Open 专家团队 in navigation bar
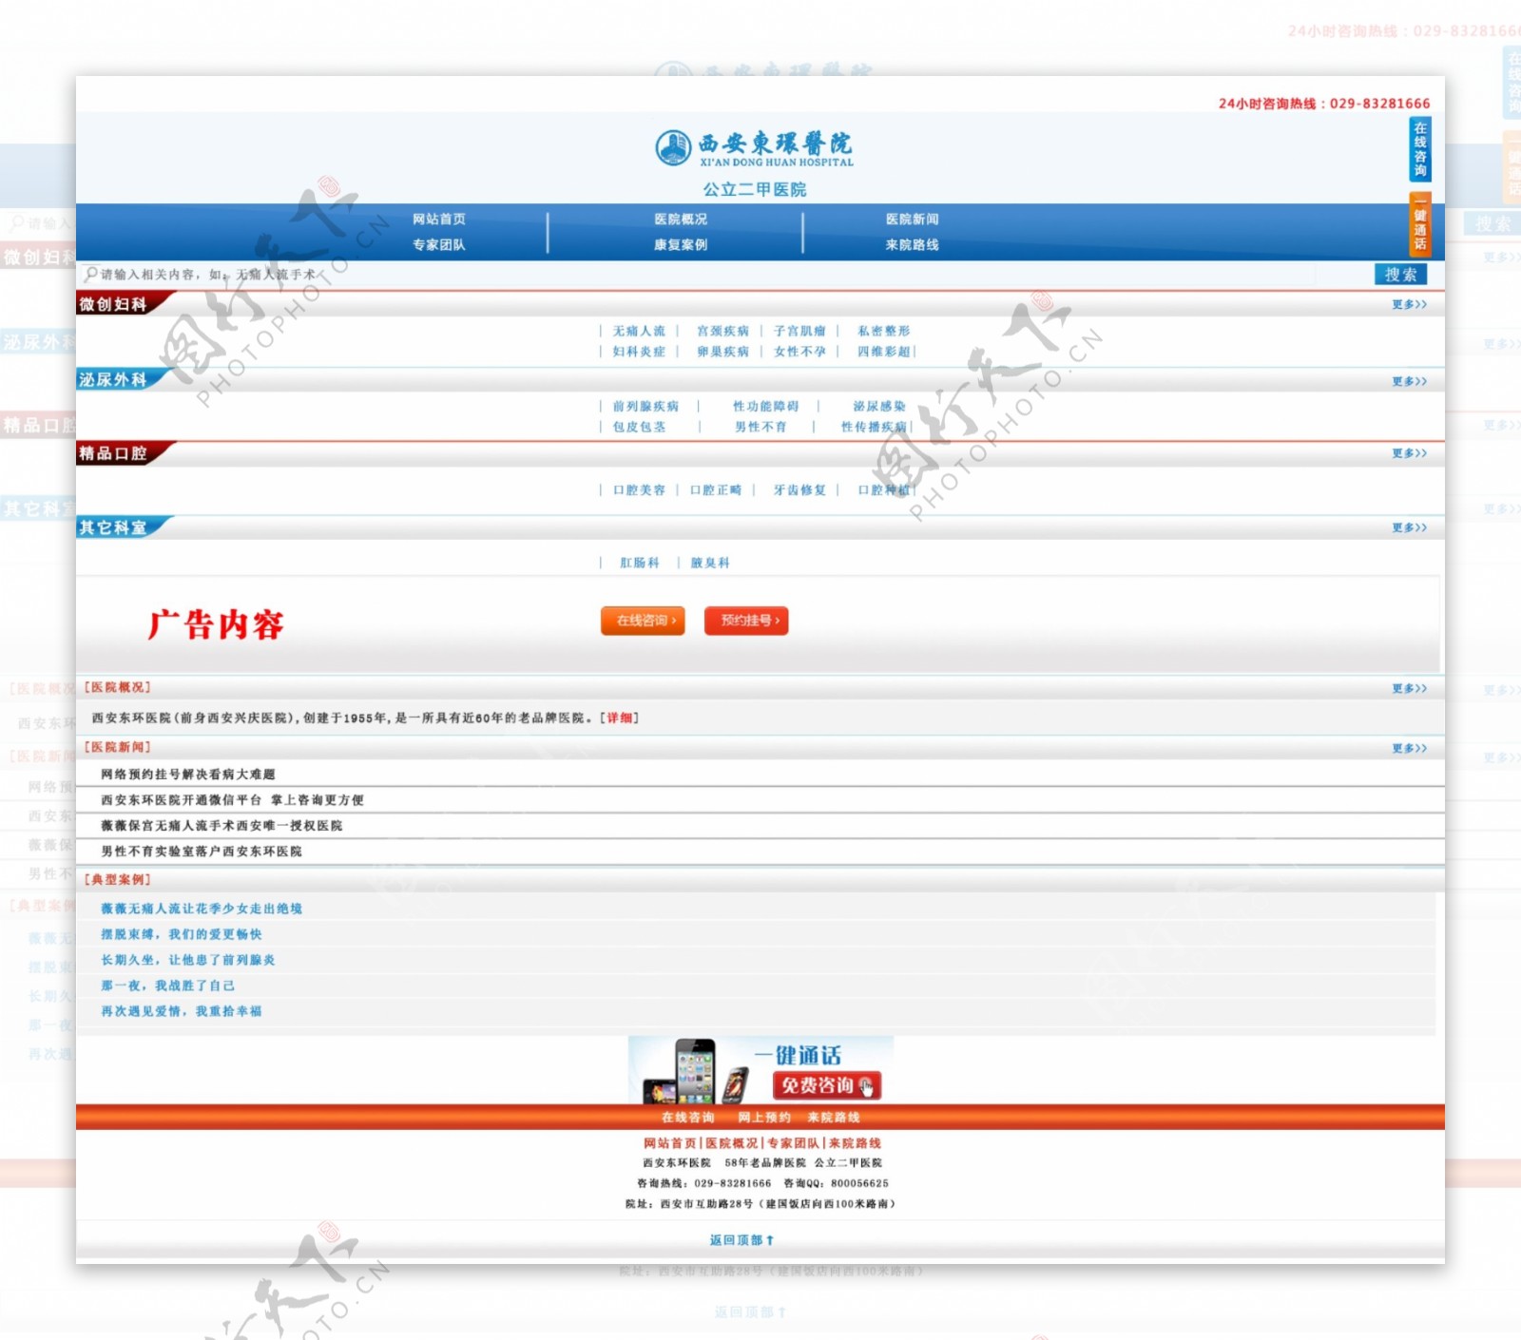 (x=439, y=244)
